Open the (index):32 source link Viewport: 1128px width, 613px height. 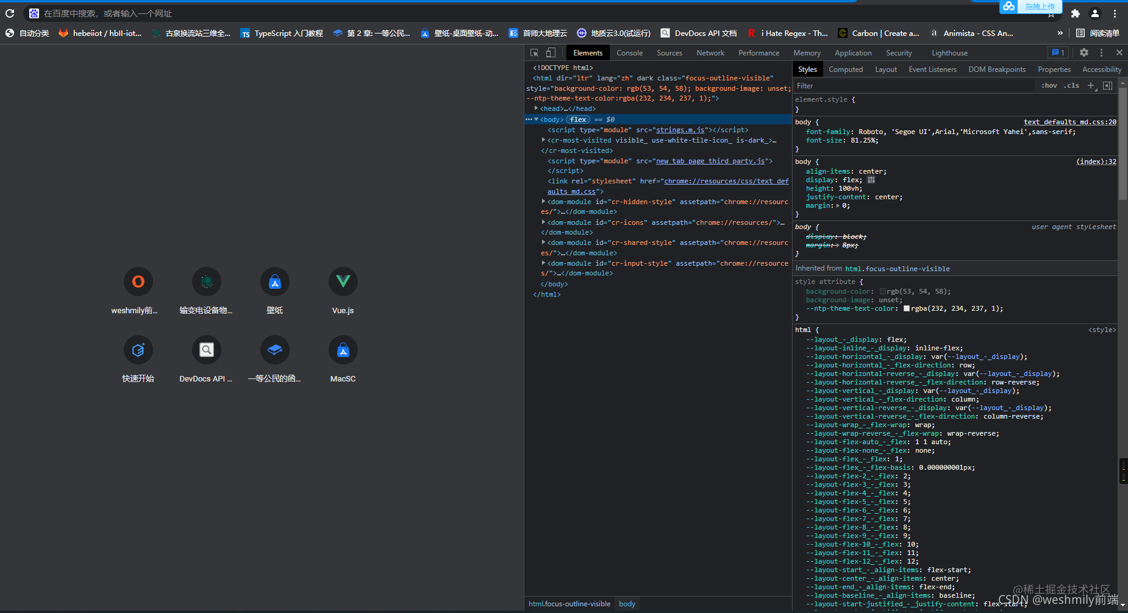tap(1096, 161)
